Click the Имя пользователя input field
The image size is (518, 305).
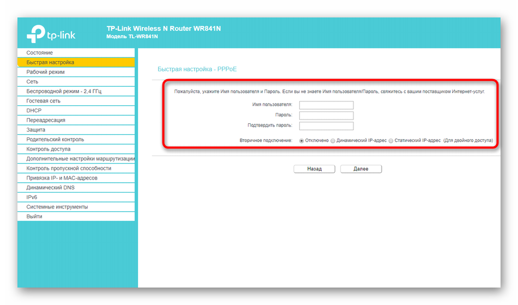point(326,105)
